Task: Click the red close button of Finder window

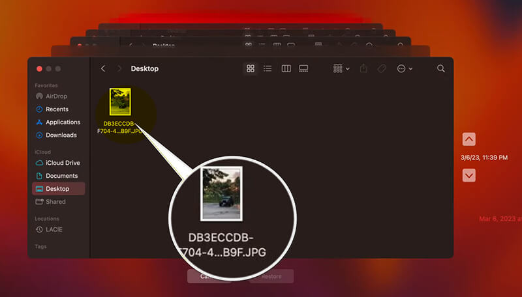Action: tap(39, 69)
